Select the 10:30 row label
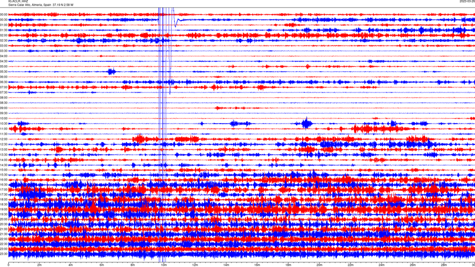Image resolution: width=475 pixels, height=267 pixels. point(3,124)
